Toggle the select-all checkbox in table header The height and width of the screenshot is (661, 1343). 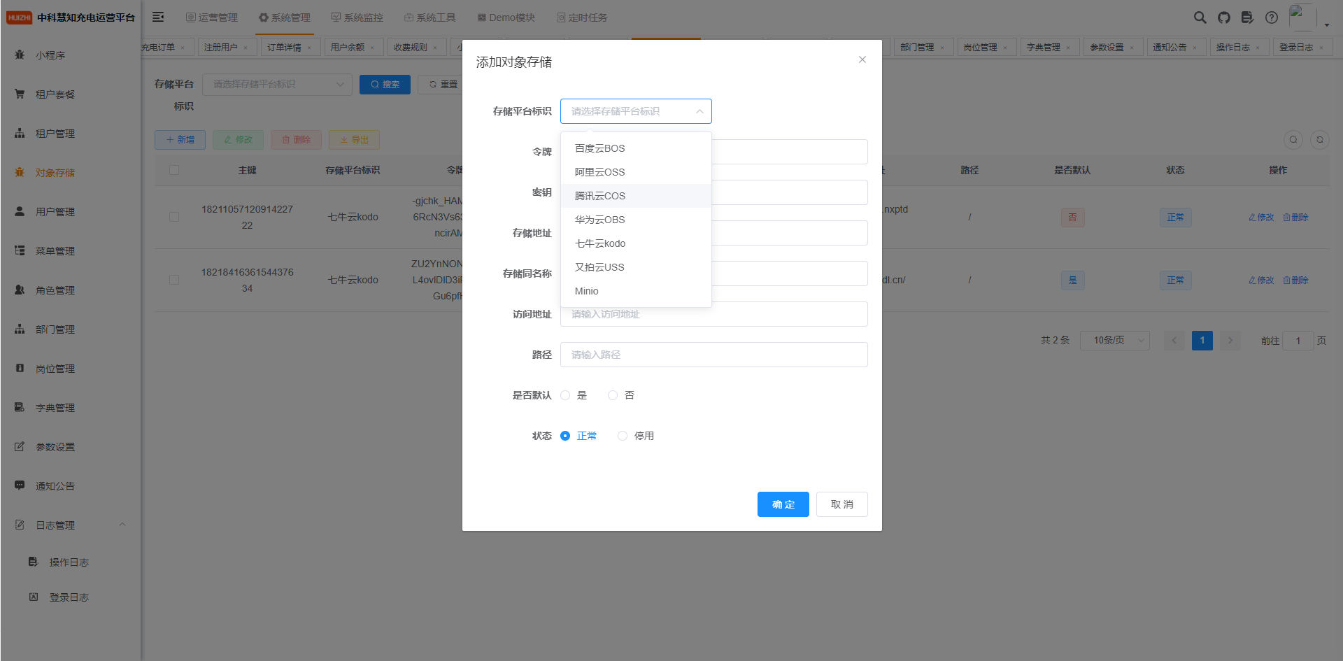[174, 170]
